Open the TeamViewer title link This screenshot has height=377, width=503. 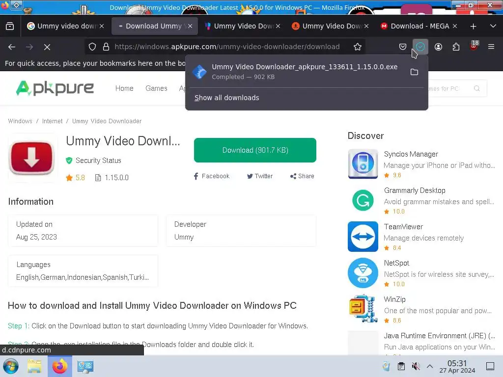(403, 227)
